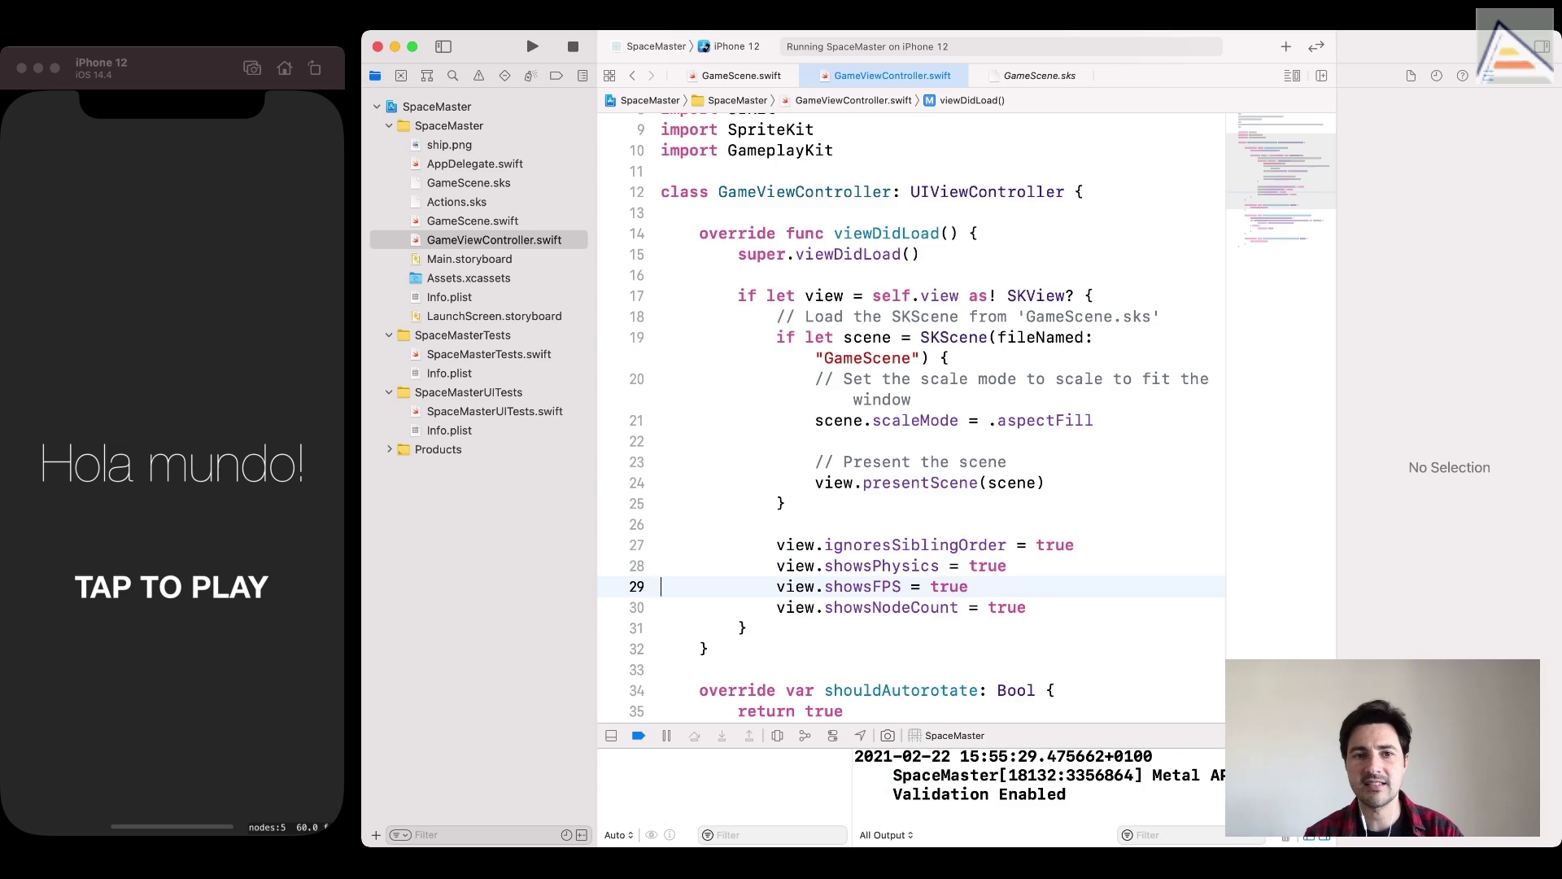Deactivate breakpoints toggle

point(639,736)
